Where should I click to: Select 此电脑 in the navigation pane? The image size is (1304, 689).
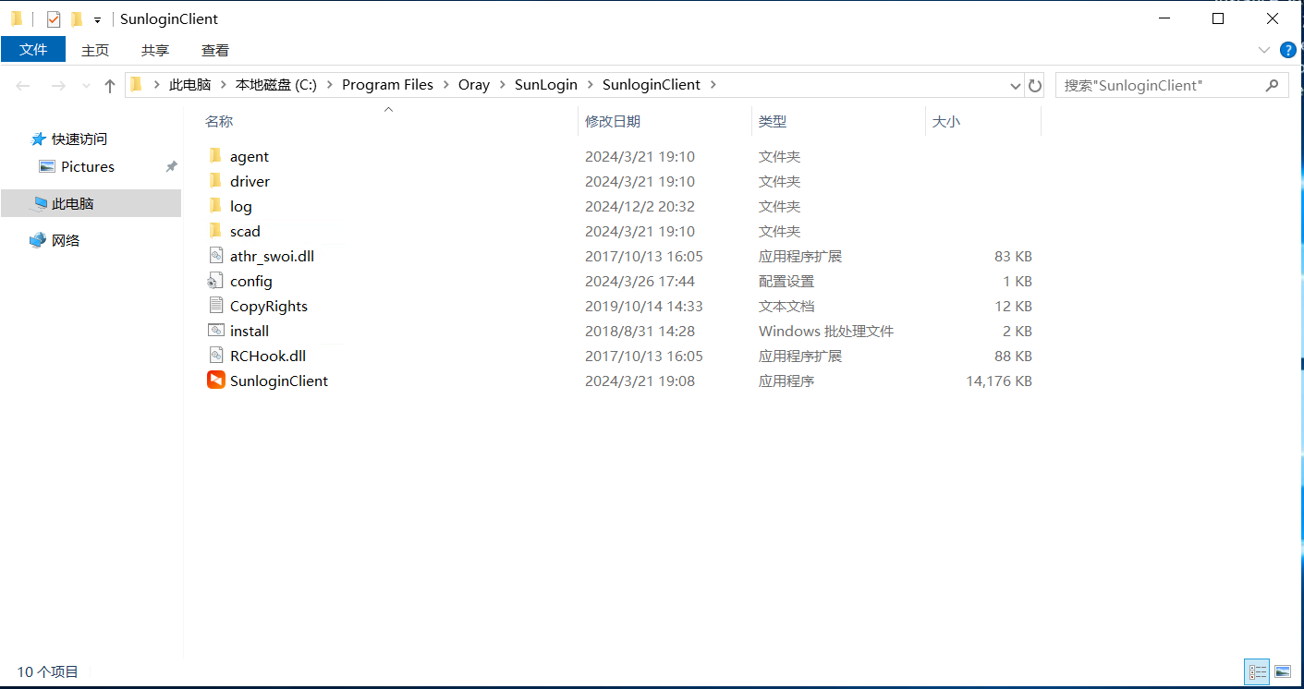(72, 203)
